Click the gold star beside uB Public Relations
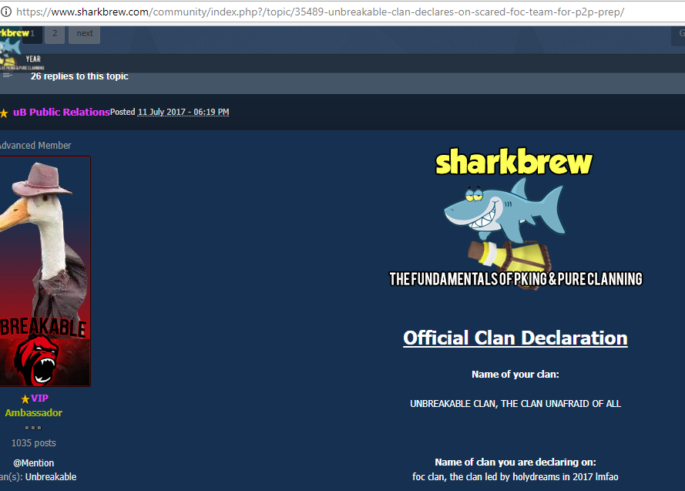685x491 pixels. [x=4, y=113]
